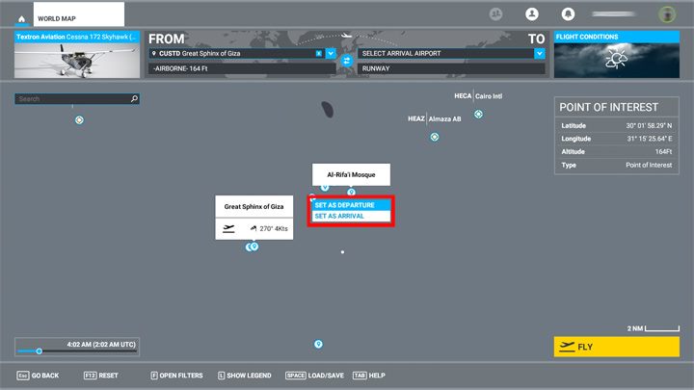Choose Set as Departure from context menu

(351, 205)
